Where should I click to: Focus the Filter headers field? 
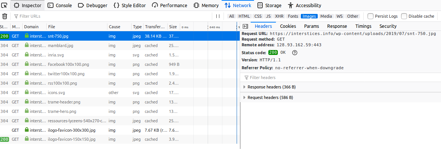pos(340,78)
